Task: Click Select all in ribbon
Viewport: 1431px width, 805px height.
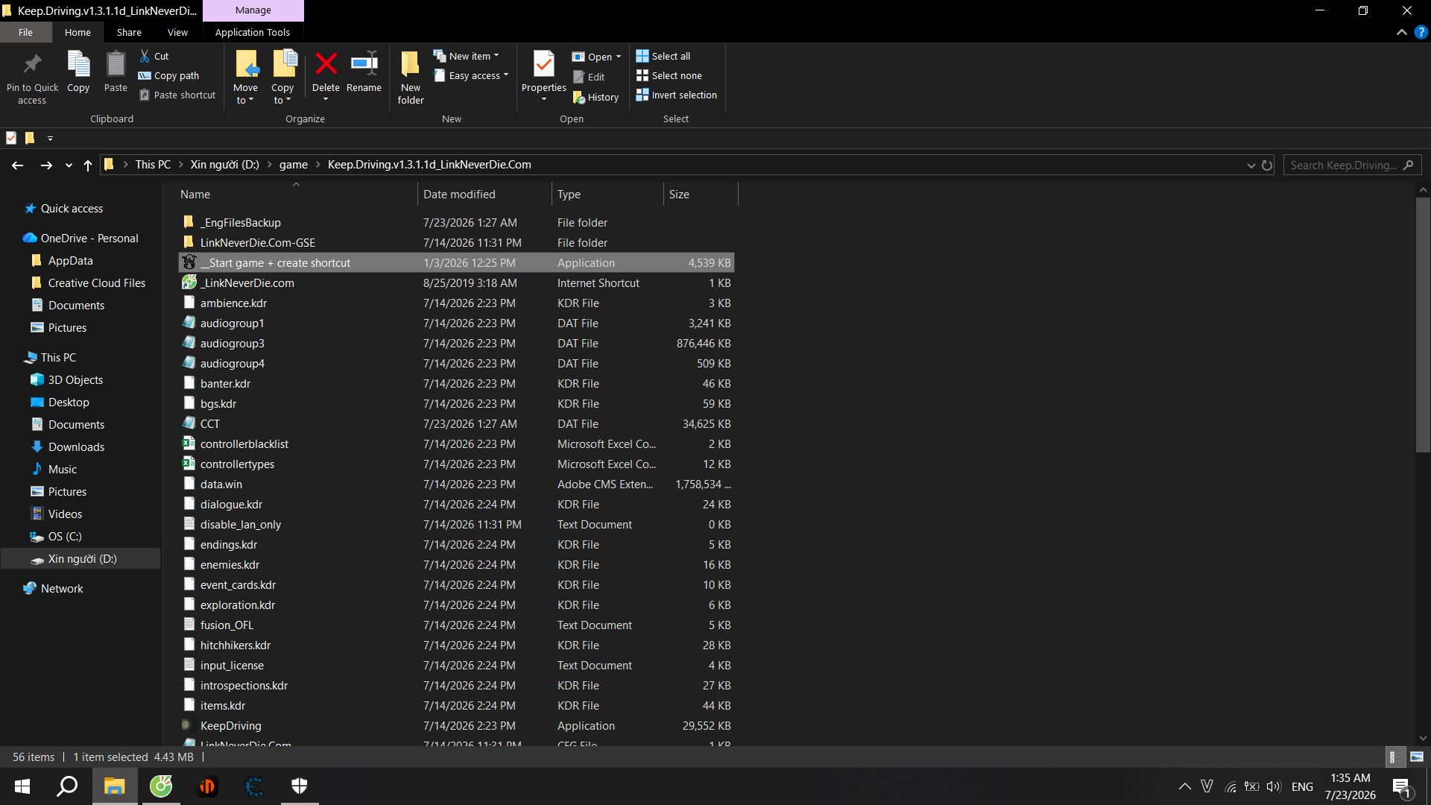Action: point(663,56)
